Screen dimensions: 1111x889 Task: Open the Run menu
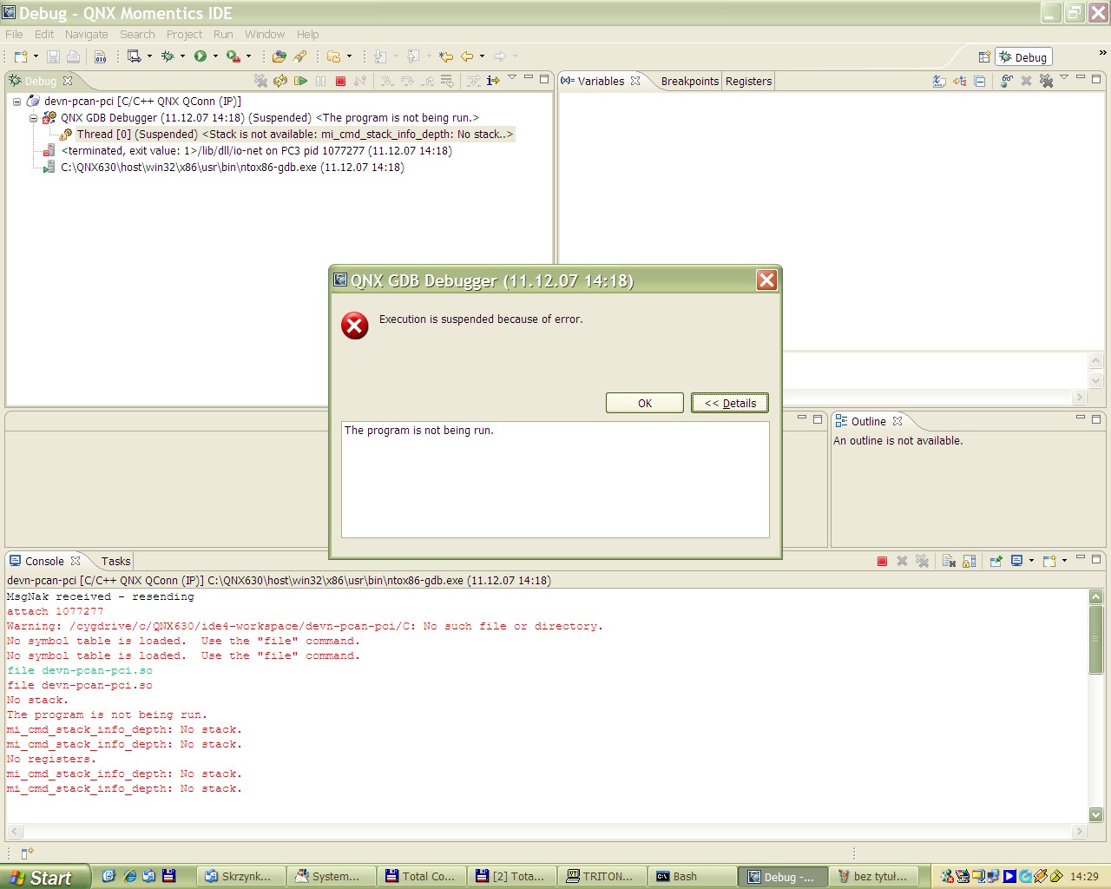pyautogui.click(x=223, y=35)
